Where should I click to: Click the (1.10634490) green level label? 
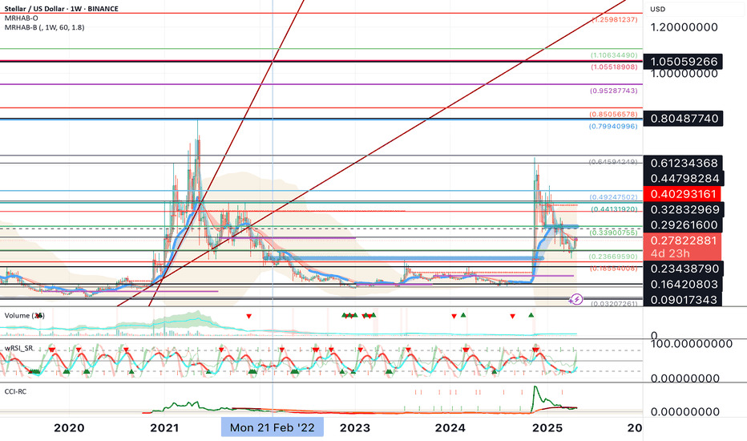click(x=614, y=55)
